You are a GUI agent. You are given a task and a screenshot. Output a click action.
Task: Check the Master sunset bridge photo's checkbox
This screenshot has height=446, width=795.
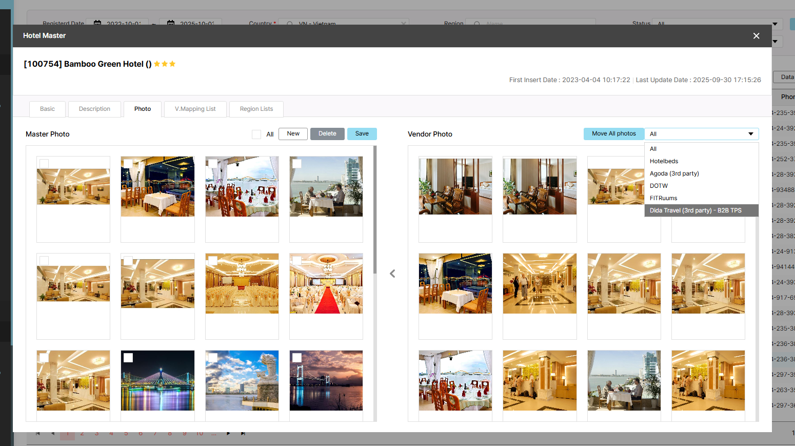[x=297, y=358]
